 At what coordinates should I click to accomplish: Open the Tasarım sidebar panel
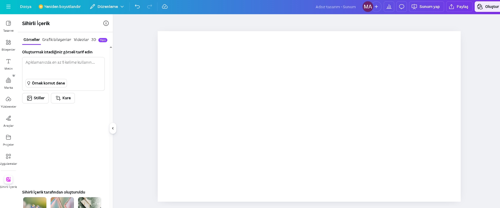pos(8,26)
